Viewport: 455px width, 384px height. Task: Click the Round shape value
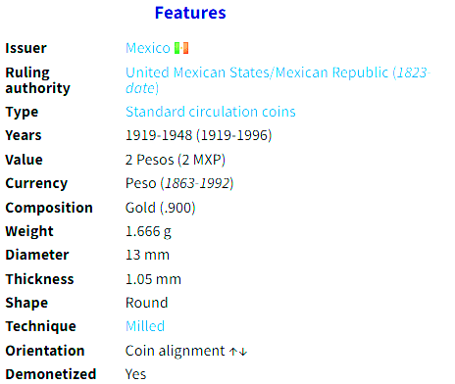[x=147, y=303]
